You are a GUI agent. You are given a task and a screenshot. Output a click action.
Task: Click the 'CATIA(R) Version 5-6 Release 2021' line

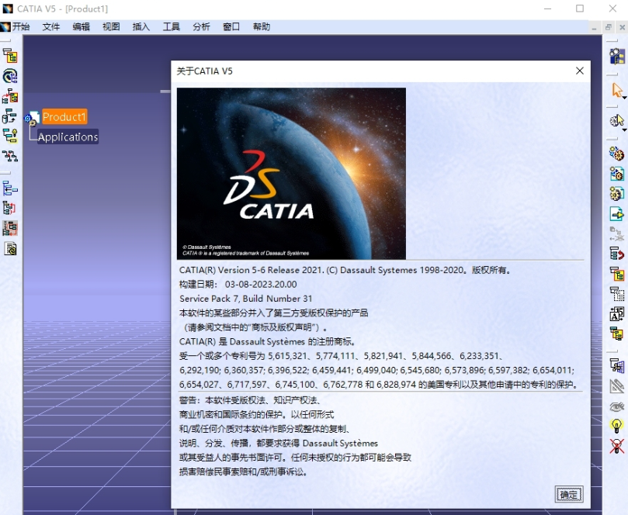pos(251,270)
